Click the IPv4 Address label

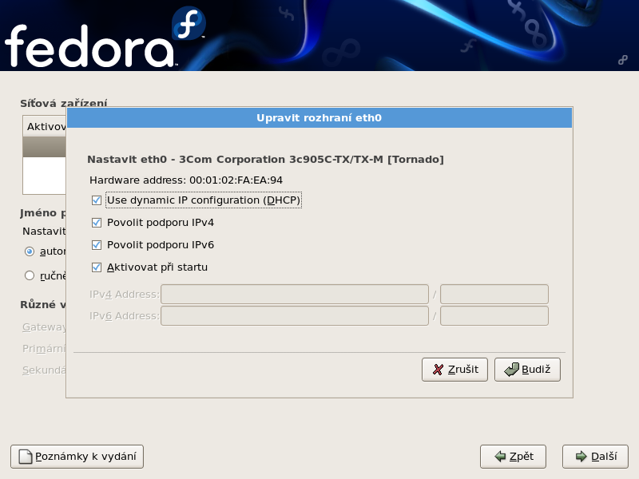[x=125, y=294]
